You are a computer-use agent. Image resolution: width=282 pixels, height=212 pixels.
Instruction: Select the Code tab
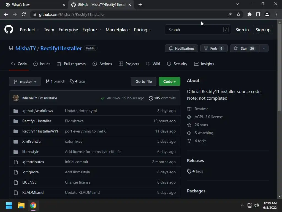19,64
